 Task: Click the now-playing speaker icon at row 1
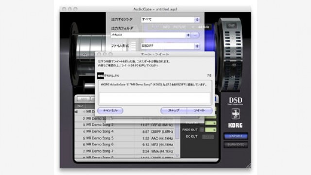(76, 112)
